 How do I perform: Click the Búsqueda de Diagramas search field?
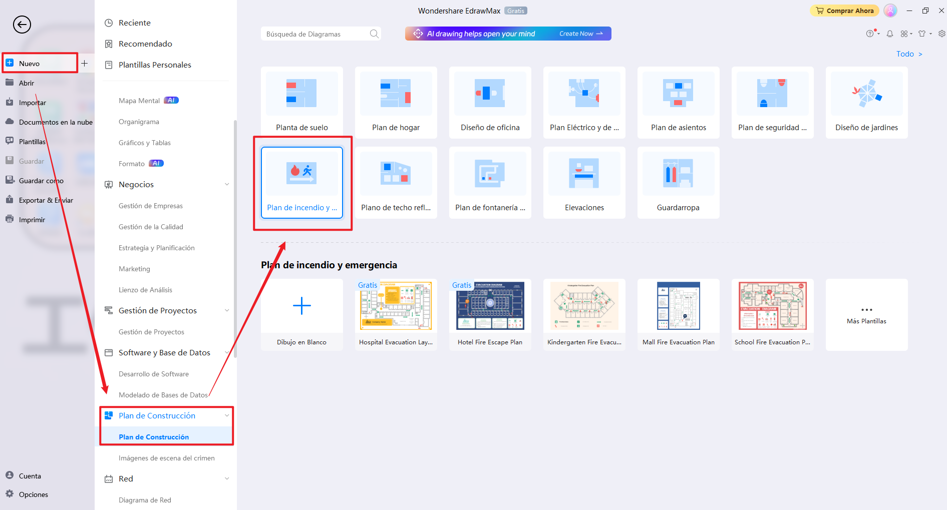click(314, 34)
